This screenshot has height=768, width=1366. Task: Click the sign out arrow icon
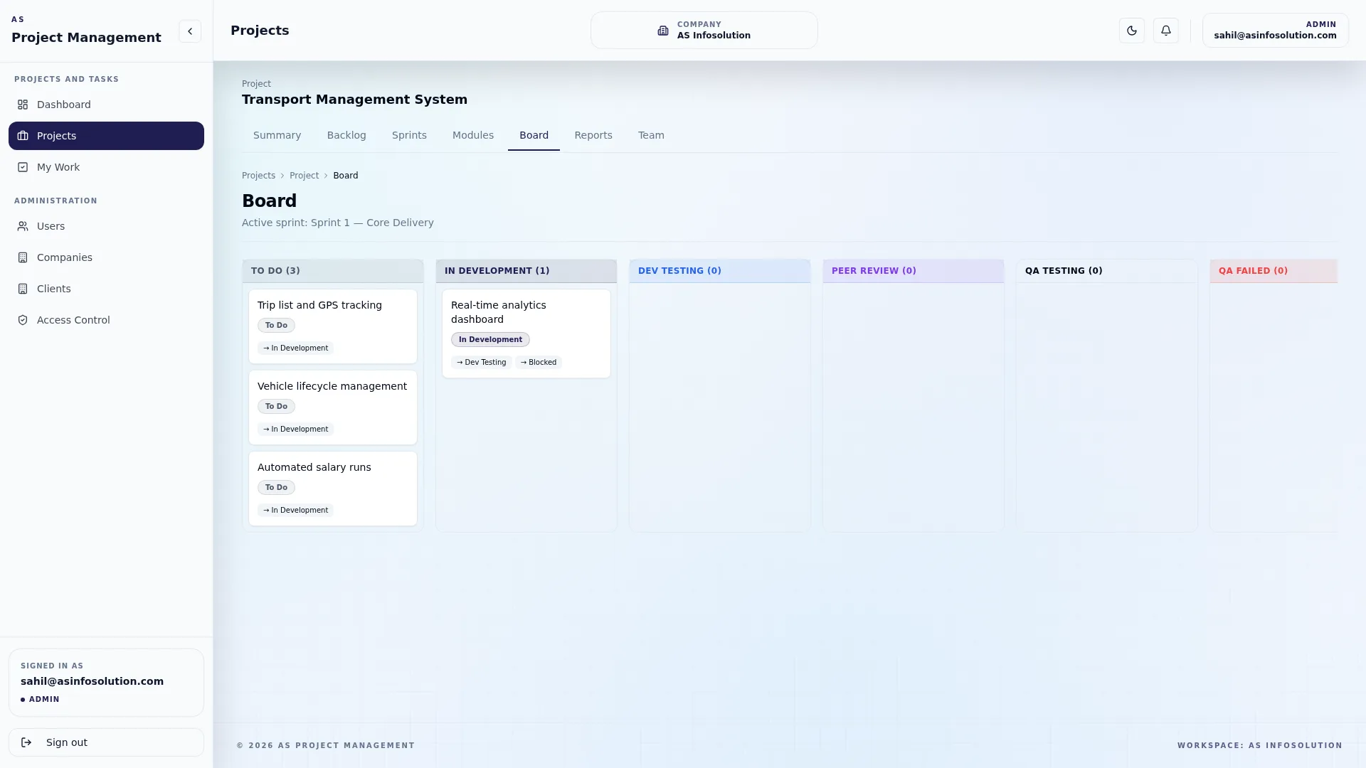click(x=26, y=742)
